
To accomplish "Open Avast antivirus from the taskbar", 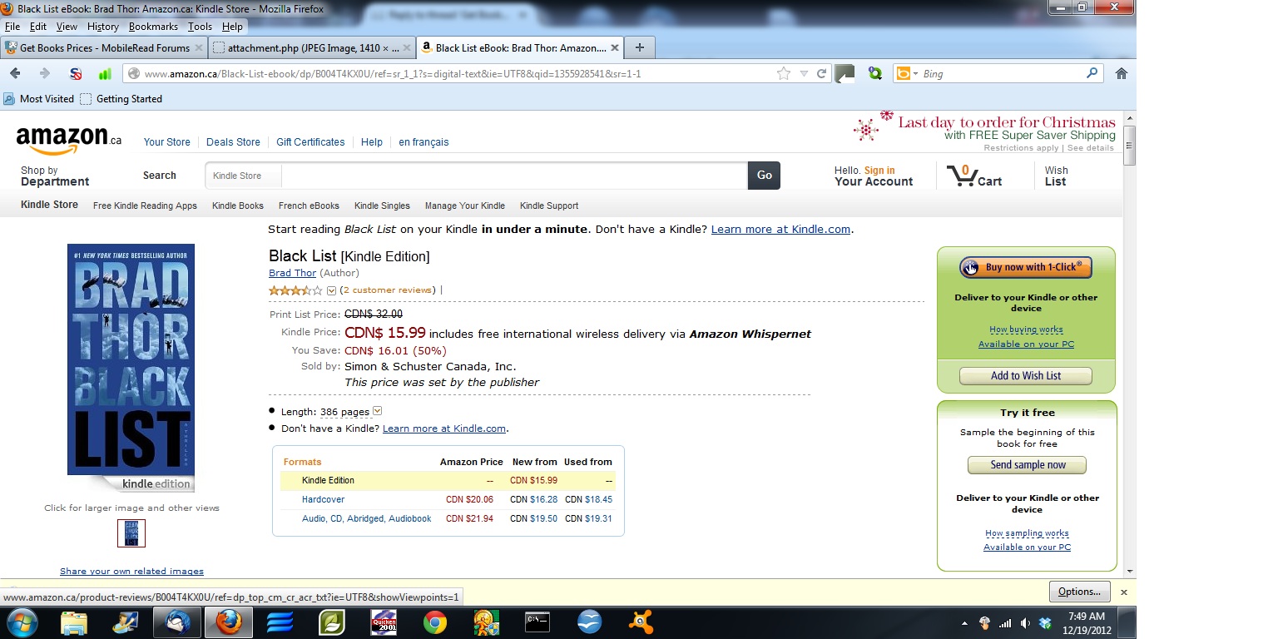I will click(x=641, y=622).
